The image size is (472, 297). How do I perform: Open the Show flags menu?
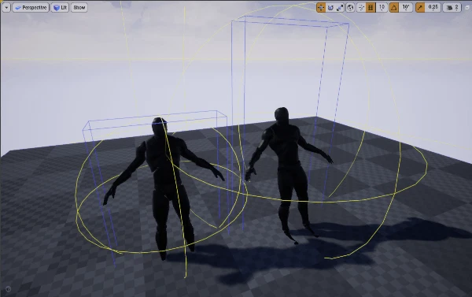[79, 7]
